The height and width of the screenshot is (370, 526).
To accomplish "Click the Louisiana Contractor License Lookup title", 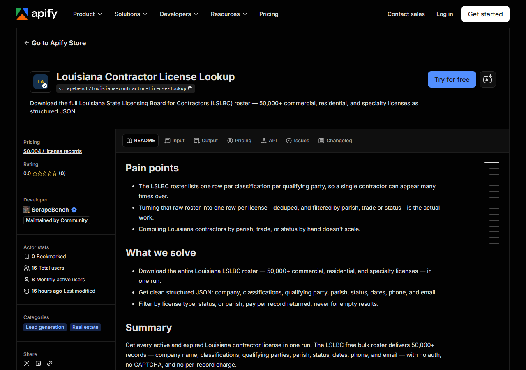I will (145, 77).
